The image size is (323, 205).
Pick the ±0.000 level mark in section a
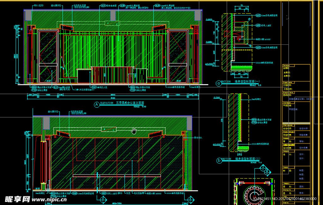[209, 64]
